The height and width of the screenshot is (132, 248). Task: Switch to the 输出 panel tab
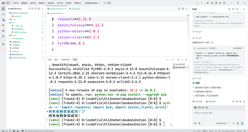[56, 60]
